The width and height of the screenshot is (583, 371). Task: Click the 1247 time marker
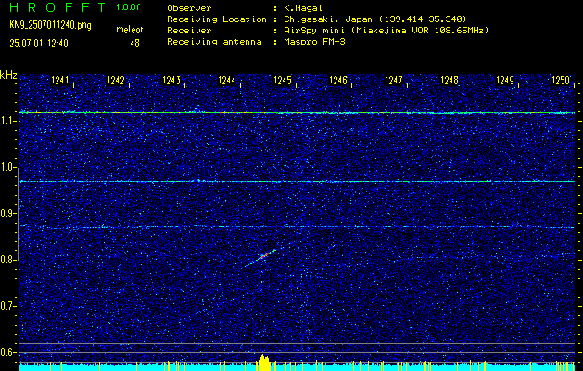[x=394, y=80]
